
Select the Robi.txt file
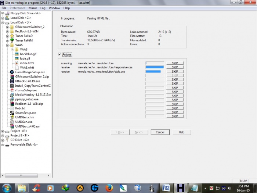pos(20,108)
